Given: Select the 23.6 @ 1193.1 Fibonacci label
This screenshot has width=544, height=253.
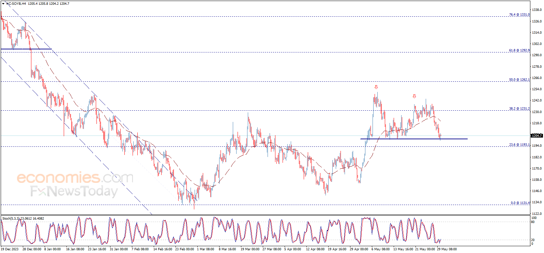Looking at the screenshot, I should click(x=519, y=145).
